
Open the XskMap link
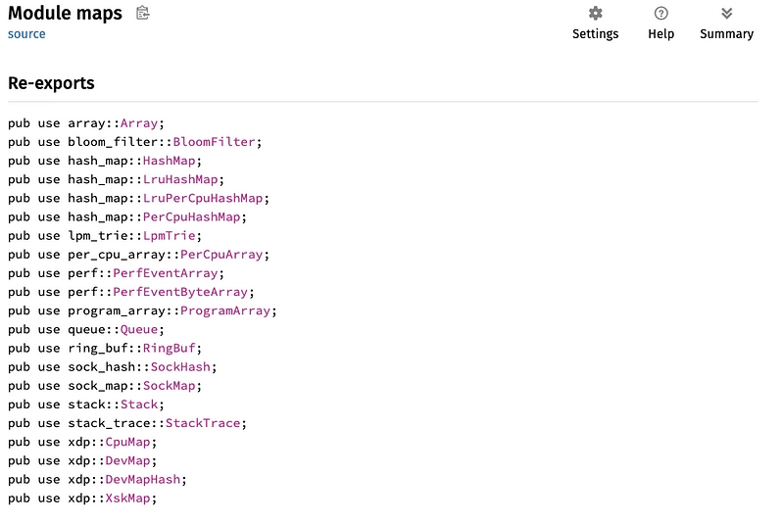127,498
